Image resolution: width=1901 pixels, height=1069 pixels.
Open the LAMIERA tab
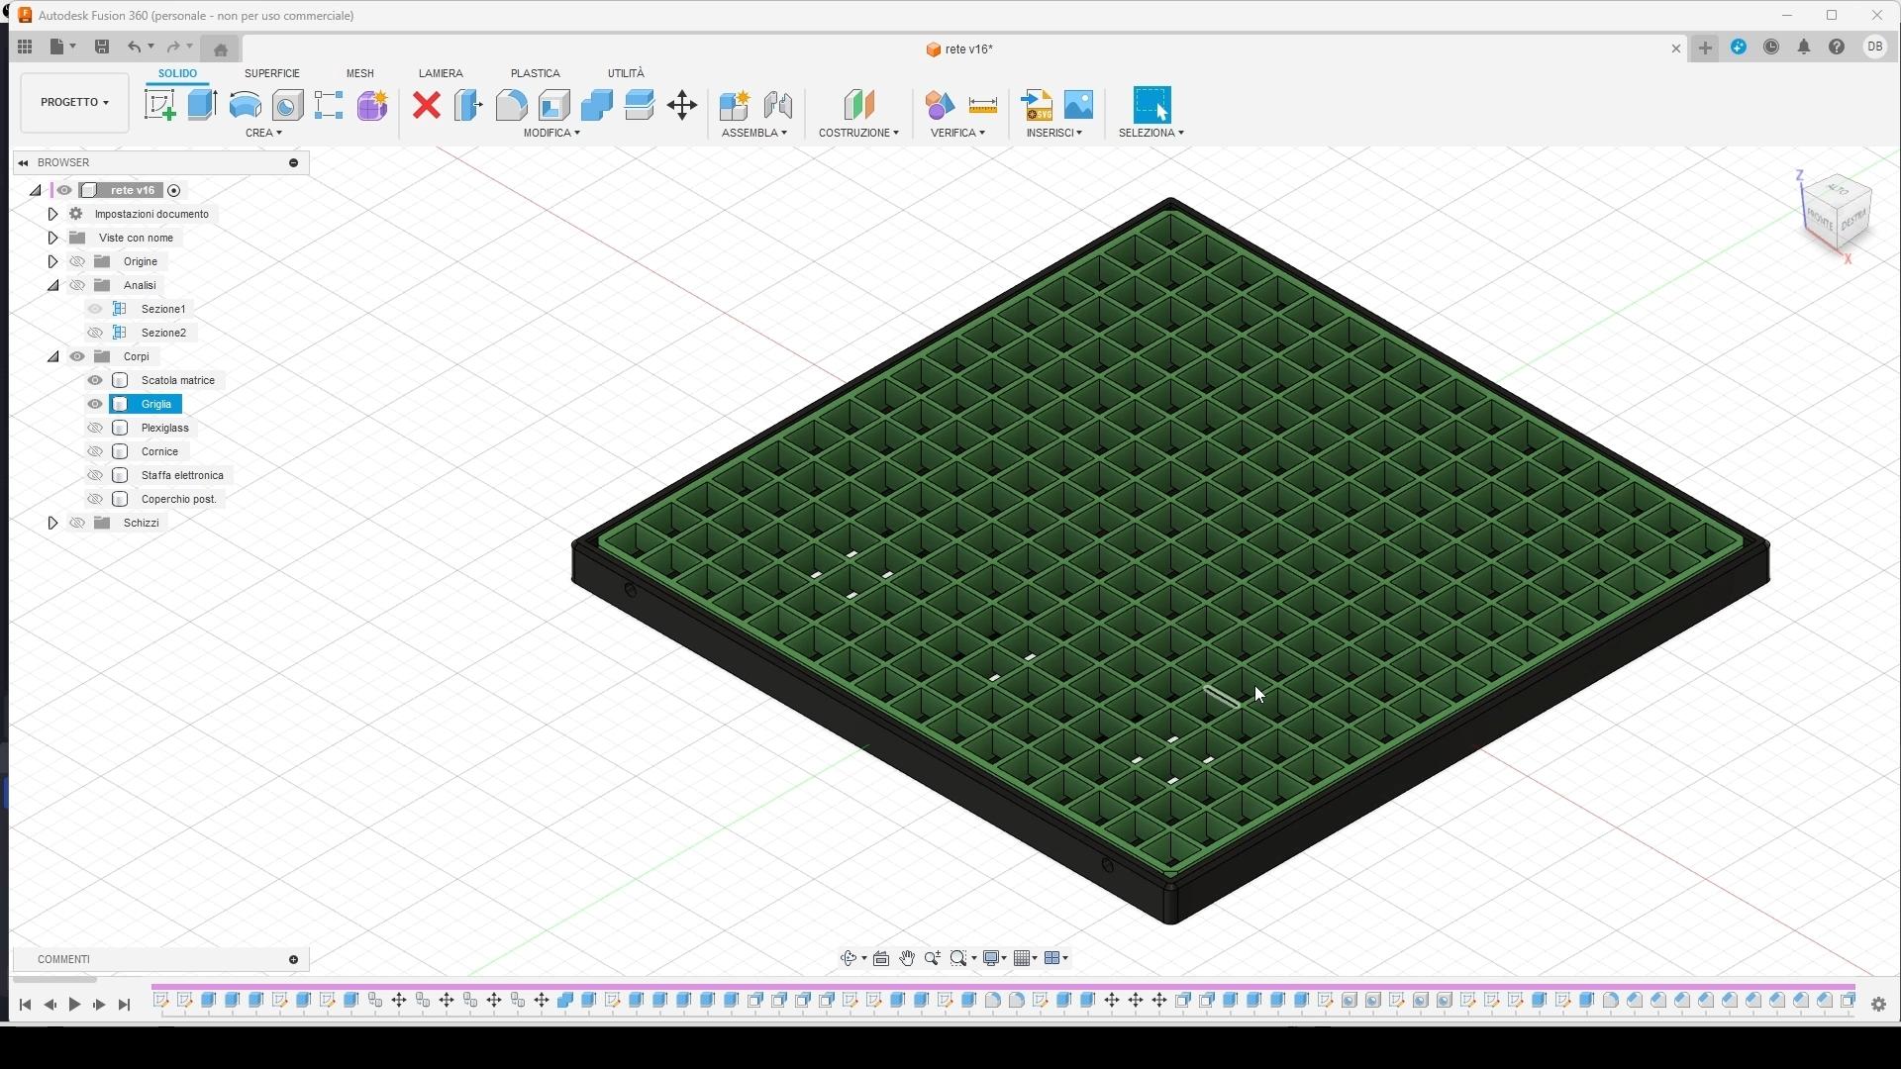click(441, 73)
